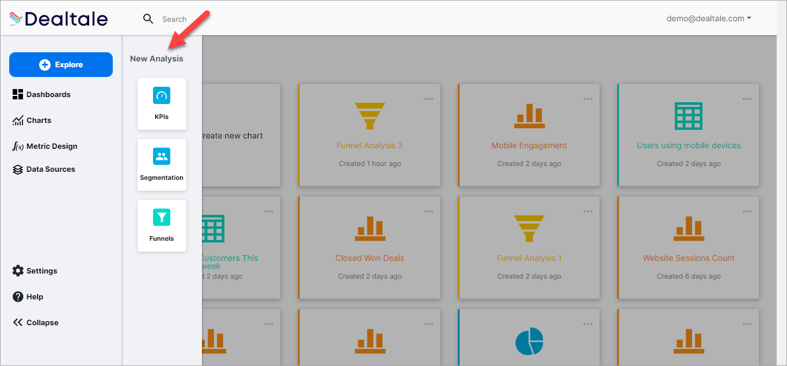This screenshot has height=366, width=787.
Task: Open options menu for Closed Won Deals
Action: (x=429, y=211)
